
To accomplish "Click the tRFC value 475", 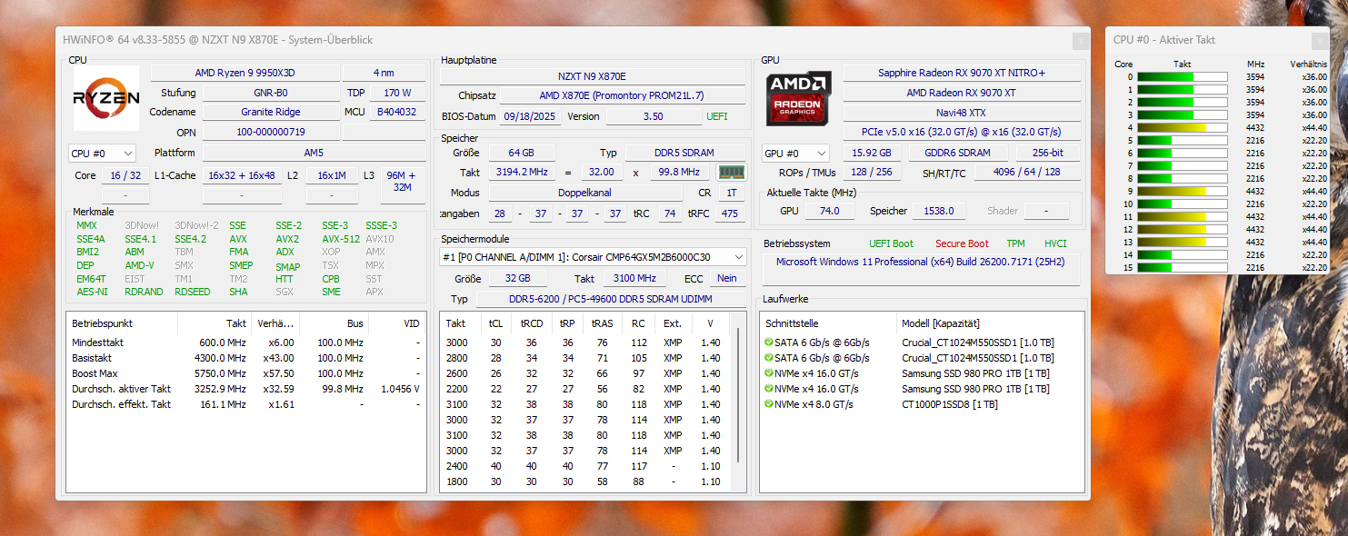I will pos(729,213).
